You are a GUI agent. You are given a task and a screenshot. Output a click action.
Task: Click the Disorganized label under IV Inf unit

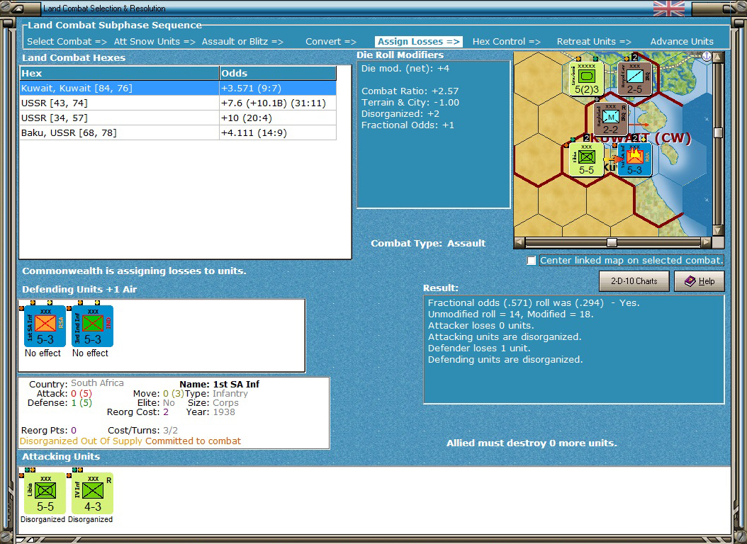[90, 519]
